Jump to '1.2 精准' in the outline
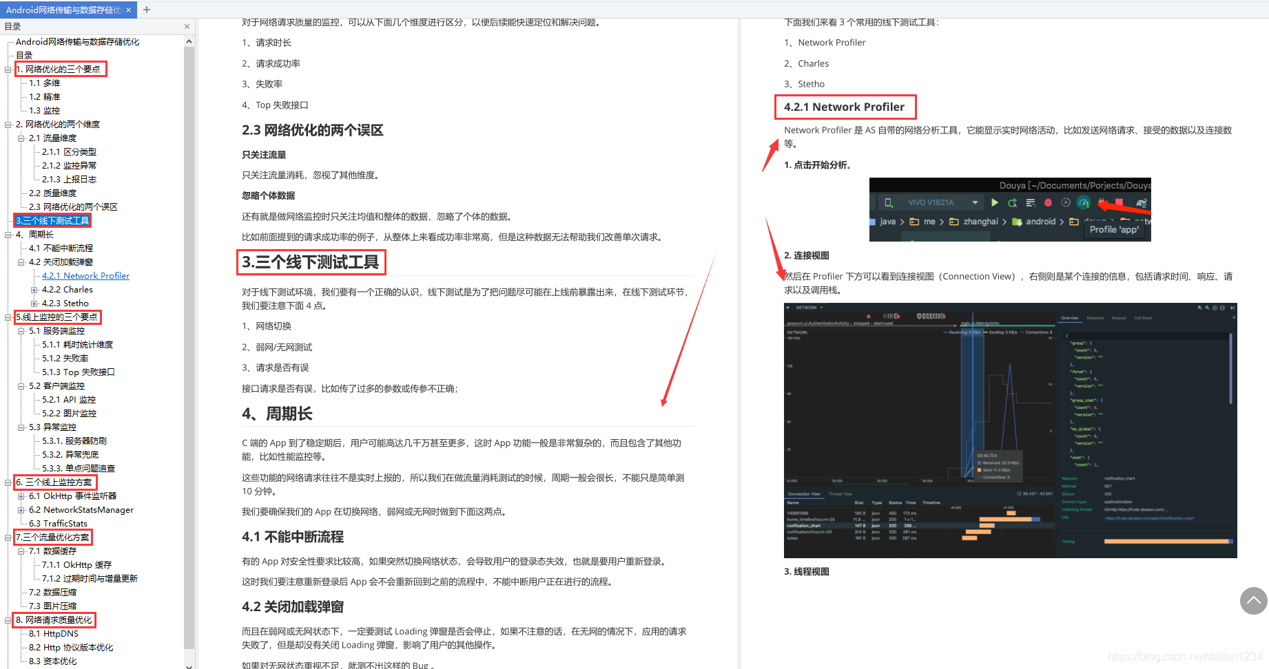This screenshot has height=669, width=1269. pyautogui.click(x=44, y=97)
